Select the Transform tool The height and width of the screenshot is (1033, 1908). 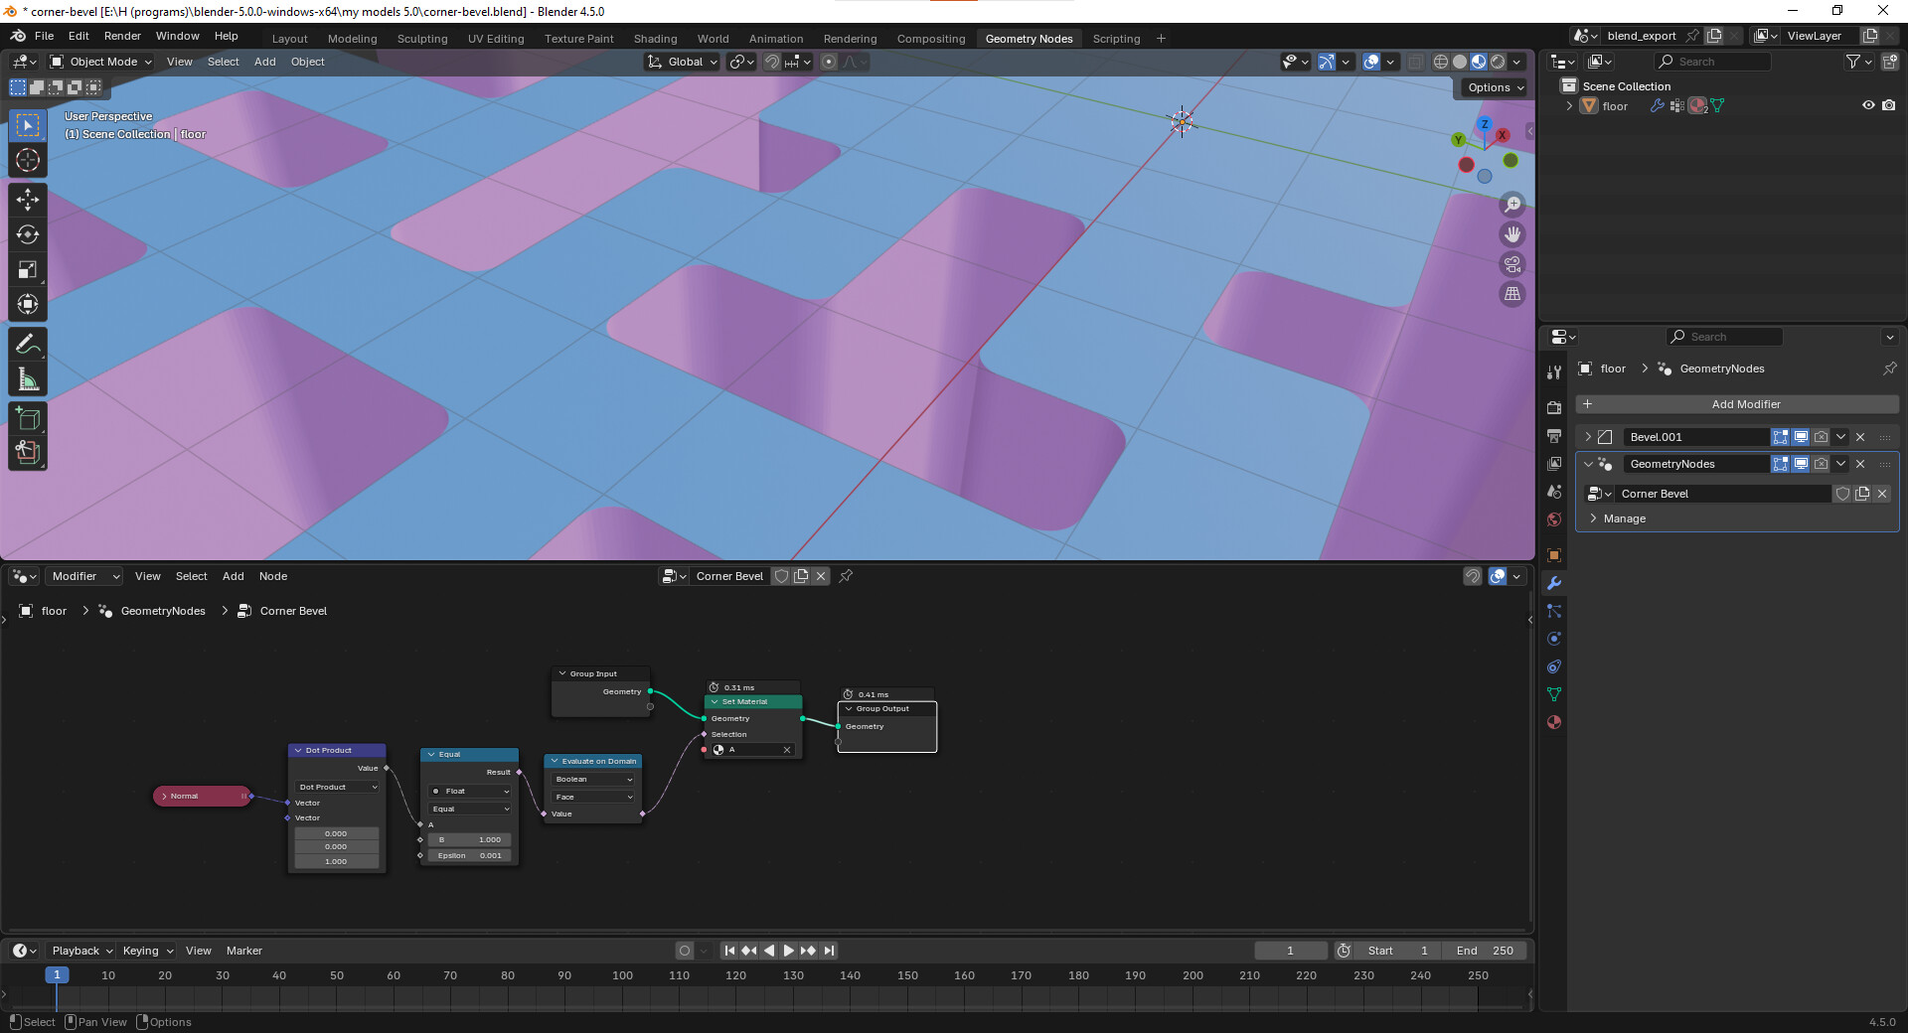[x=28, y=304]
